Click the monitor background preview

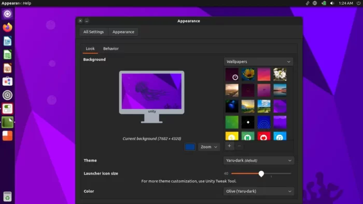(151, 97)
